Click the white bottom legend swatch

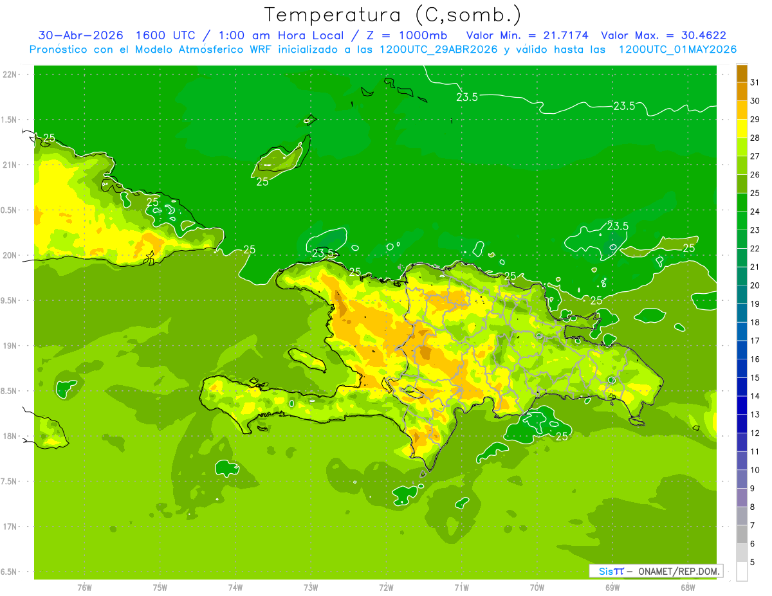tap(742, 572)
